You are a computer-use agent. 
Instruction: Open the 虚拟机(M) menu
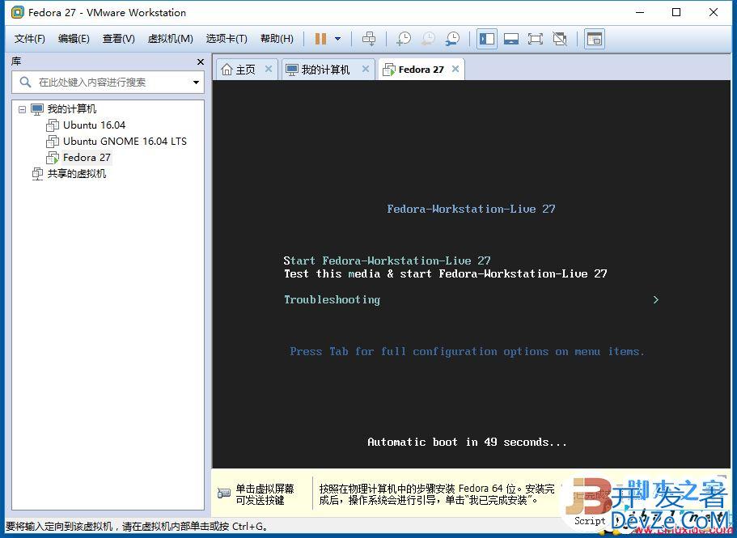click(x=170, y=39)
